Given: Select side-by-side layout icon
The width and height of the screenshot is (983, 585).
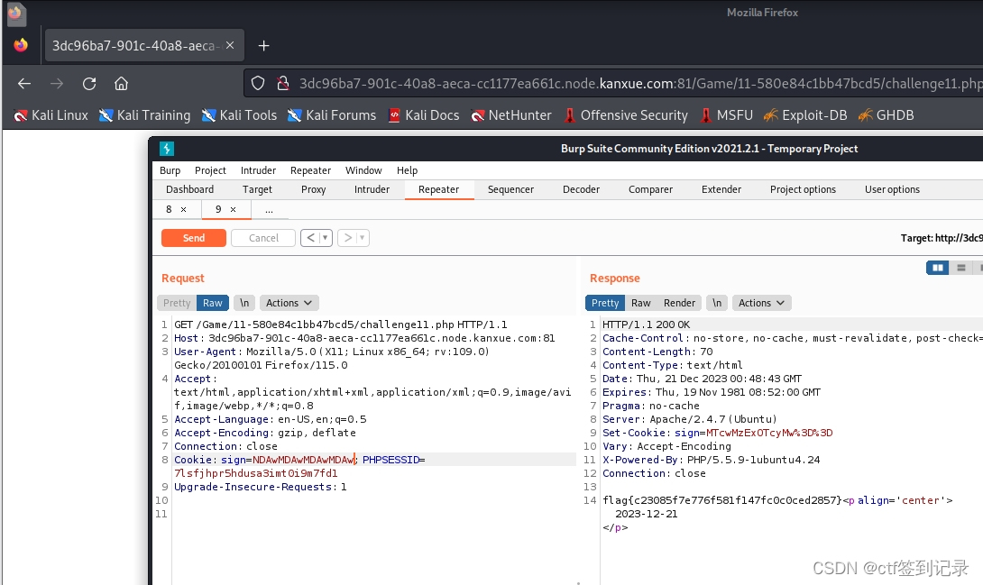Looking at the screenshot, I should pyautogui.click(x=938, y=268).
